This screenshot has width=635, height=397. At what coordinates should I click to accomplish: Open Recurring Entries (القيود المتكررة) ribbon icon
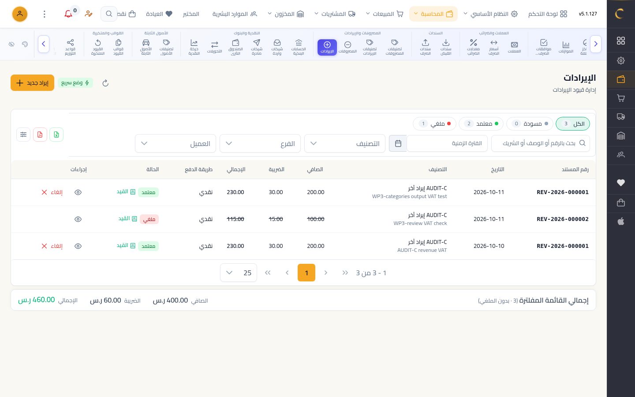pyautogui.click(x=97, y=47)
